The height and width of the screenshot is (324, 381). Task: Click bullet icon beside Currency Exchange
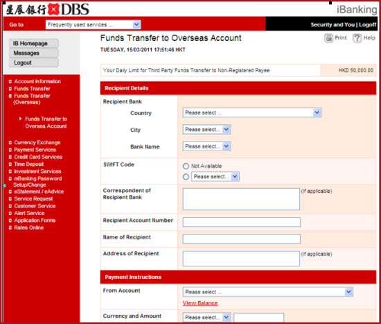click(10, 143)
